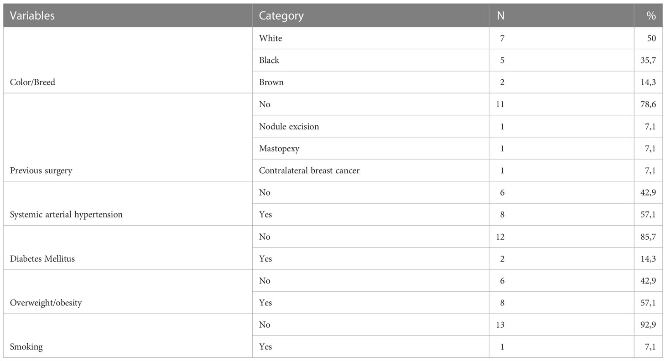The image size is (666, 361).
Task: Click the Variables column header
Action: (128, 15)
